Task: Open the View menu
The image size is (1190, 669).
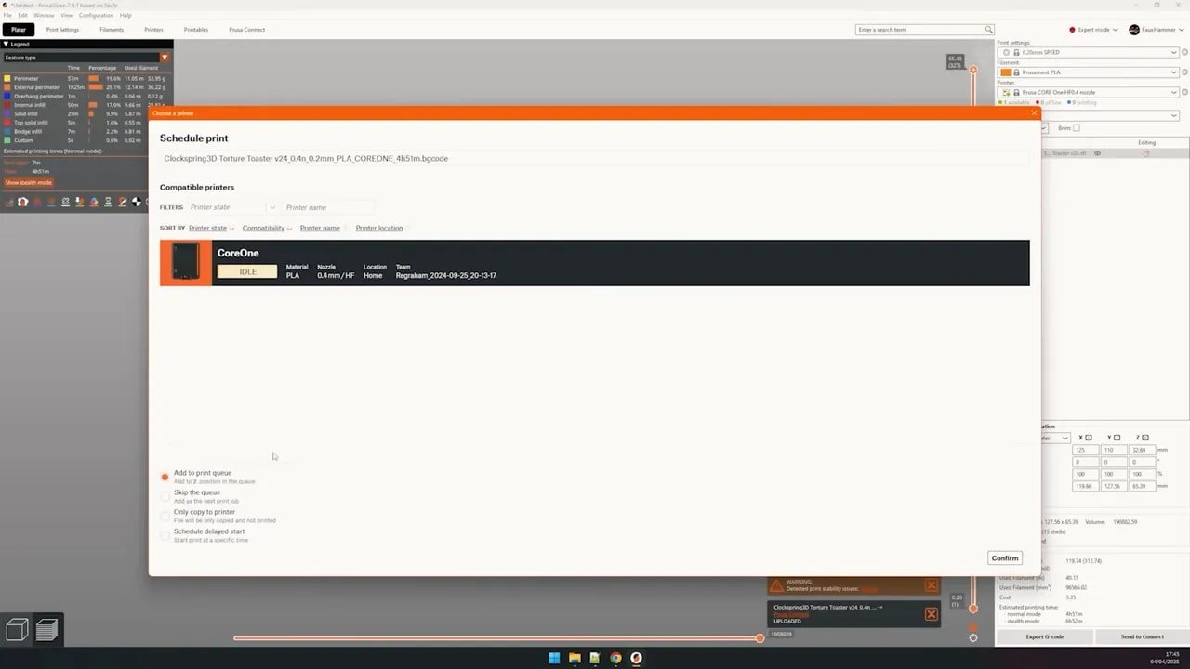Action: (x=68, y=15)
